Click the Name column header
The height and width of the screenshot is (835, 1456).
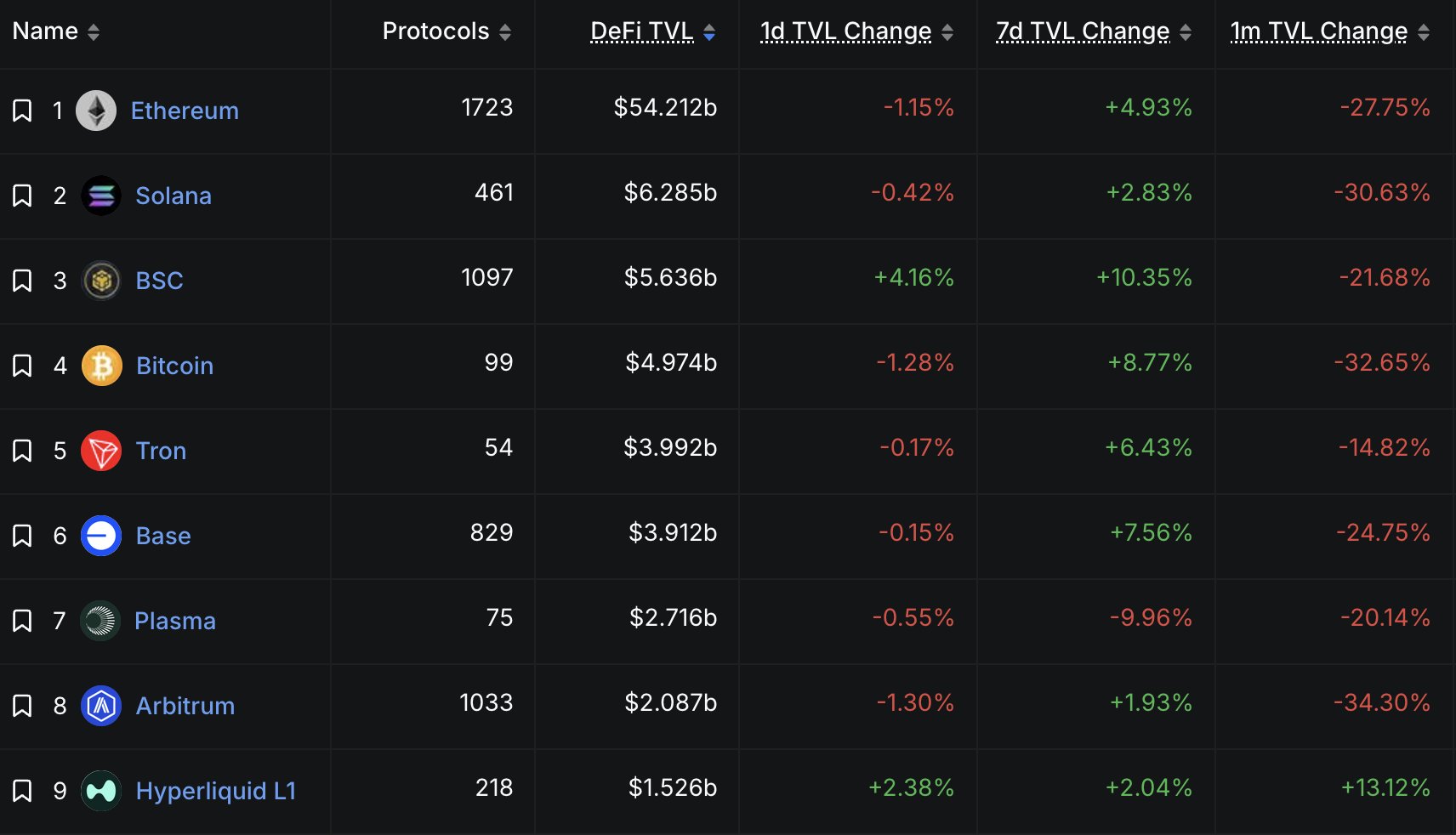(45, 31)
